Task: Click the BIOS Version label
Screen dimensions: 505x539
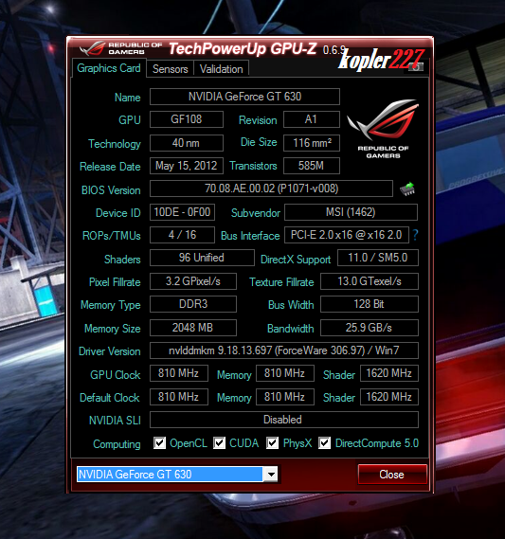Action: 111,190
